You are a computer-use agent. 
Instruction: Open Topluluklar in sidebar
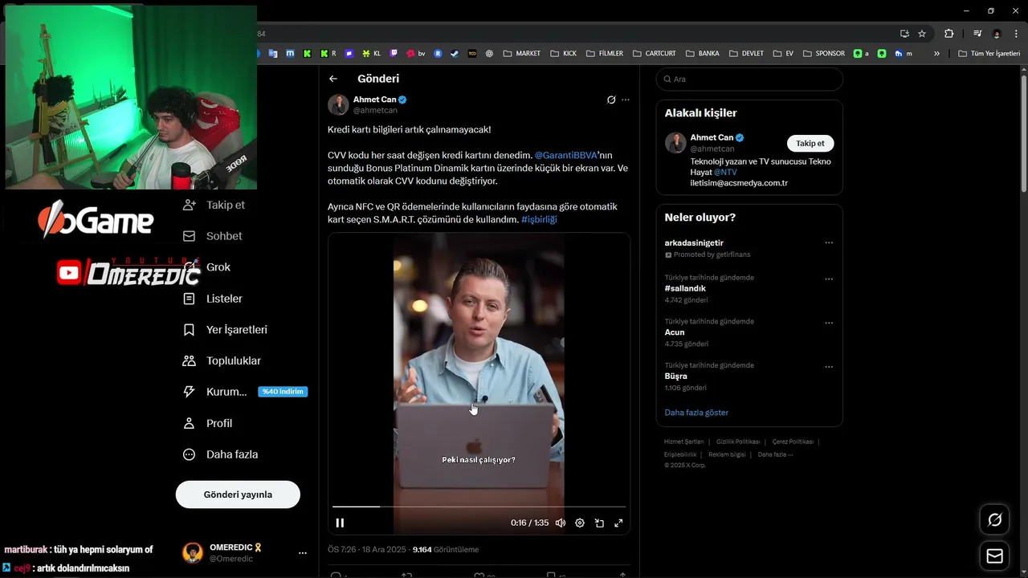coord(222,361)
